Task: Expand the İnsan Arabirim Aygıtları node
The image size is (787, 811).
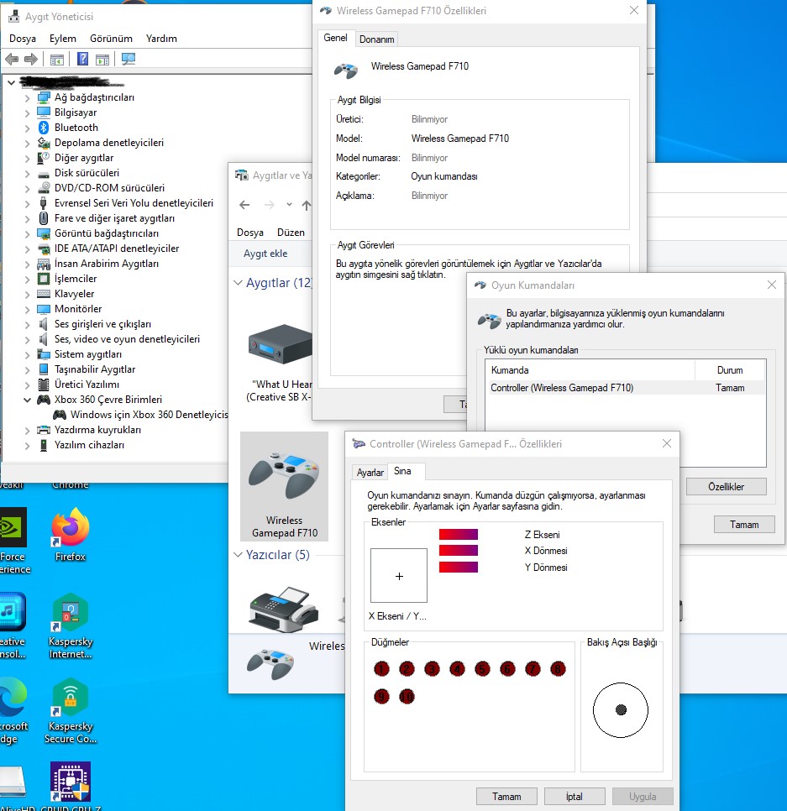Action: pyautogui.click(x=28, y=264)
